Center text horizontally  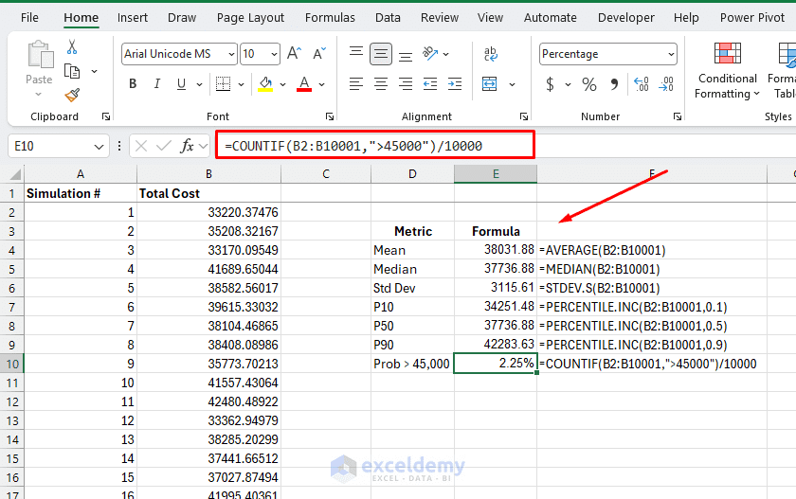tap(381, 83)
